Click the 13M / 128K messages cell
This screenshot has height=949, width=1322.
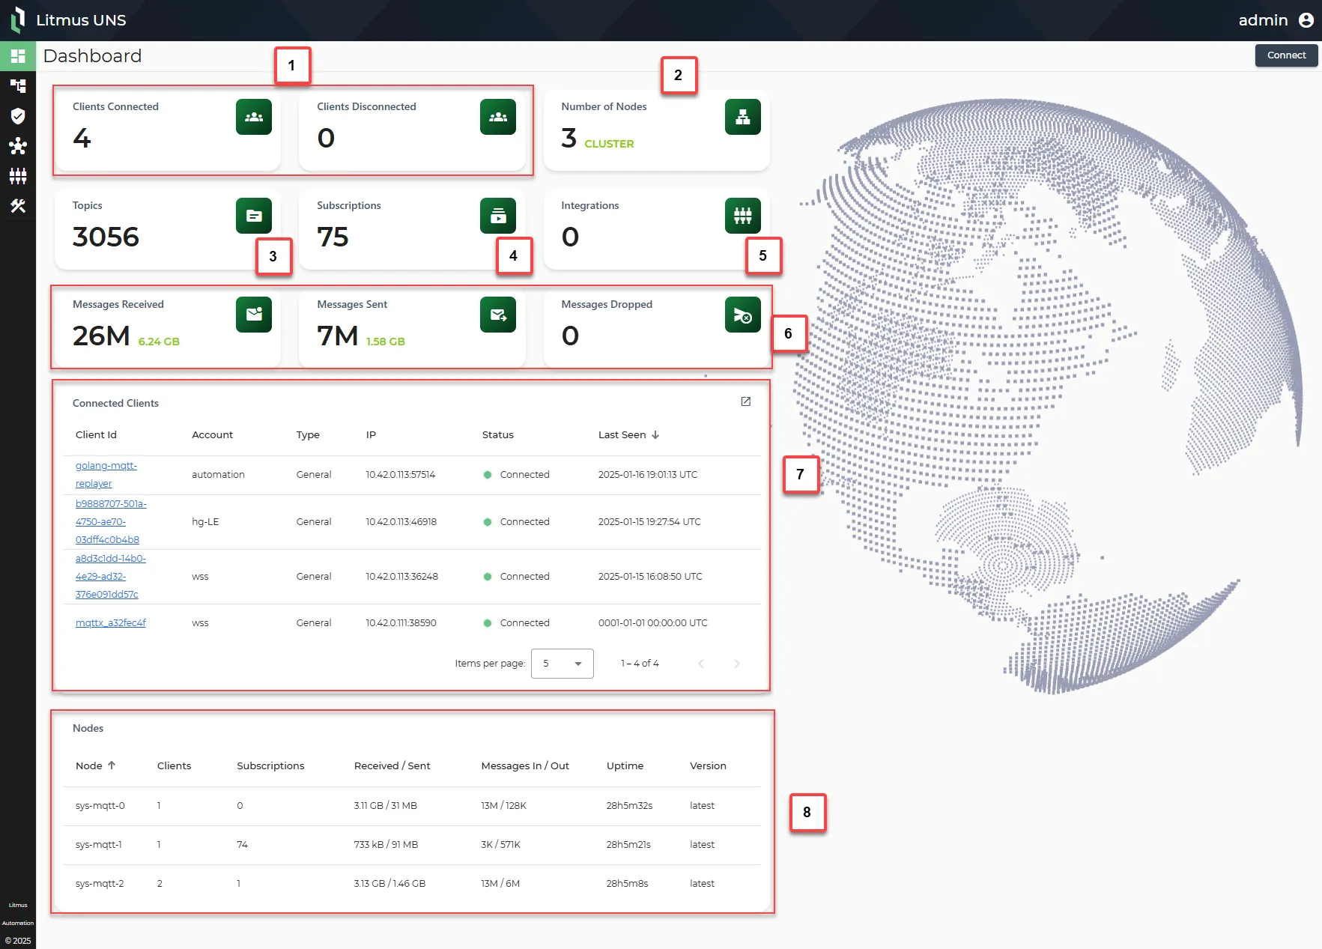coord(503,806)
